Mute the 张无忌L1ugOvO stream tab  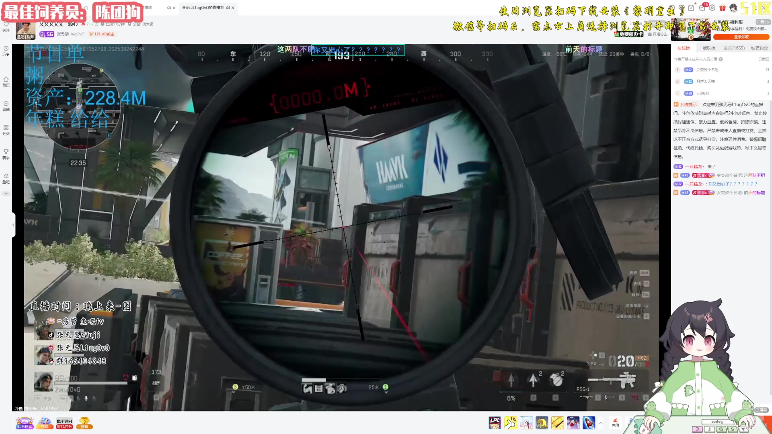228,8
